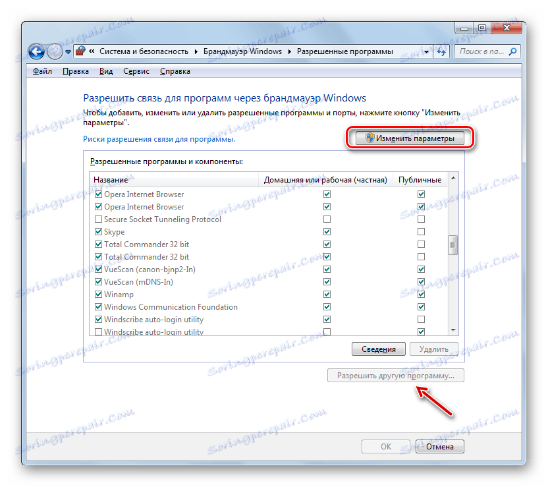548x487 pixels.
Task: Enable Secure Socket Tunneling Protocol checkbox
Action: (x=99, y=219)
